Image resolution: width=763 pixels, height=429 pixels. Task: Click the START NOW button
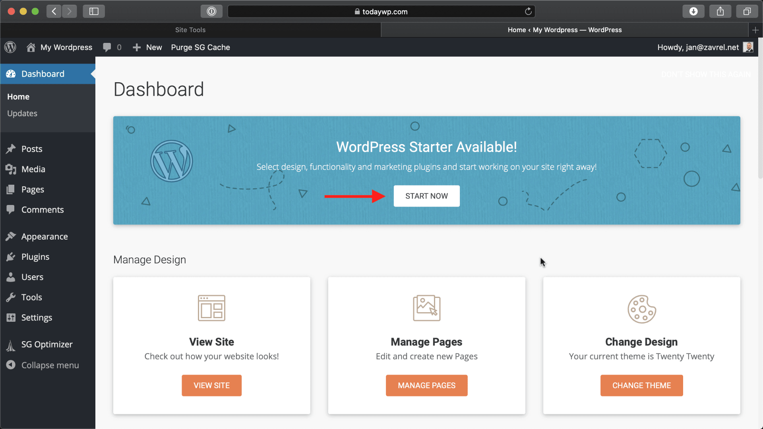(426, 196)
